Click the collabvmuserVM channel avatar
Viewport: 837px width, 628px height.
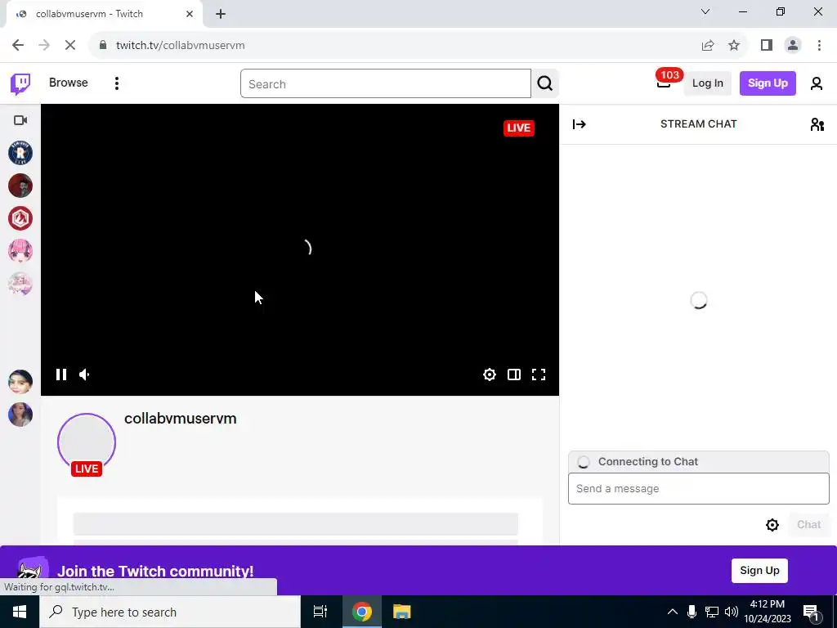click(x=87, y=442)
